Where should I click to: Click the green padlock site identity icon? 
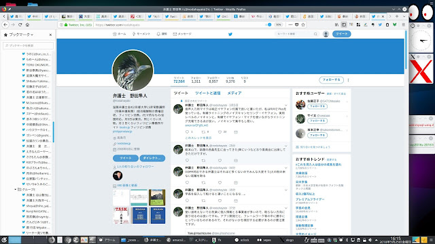66,24
